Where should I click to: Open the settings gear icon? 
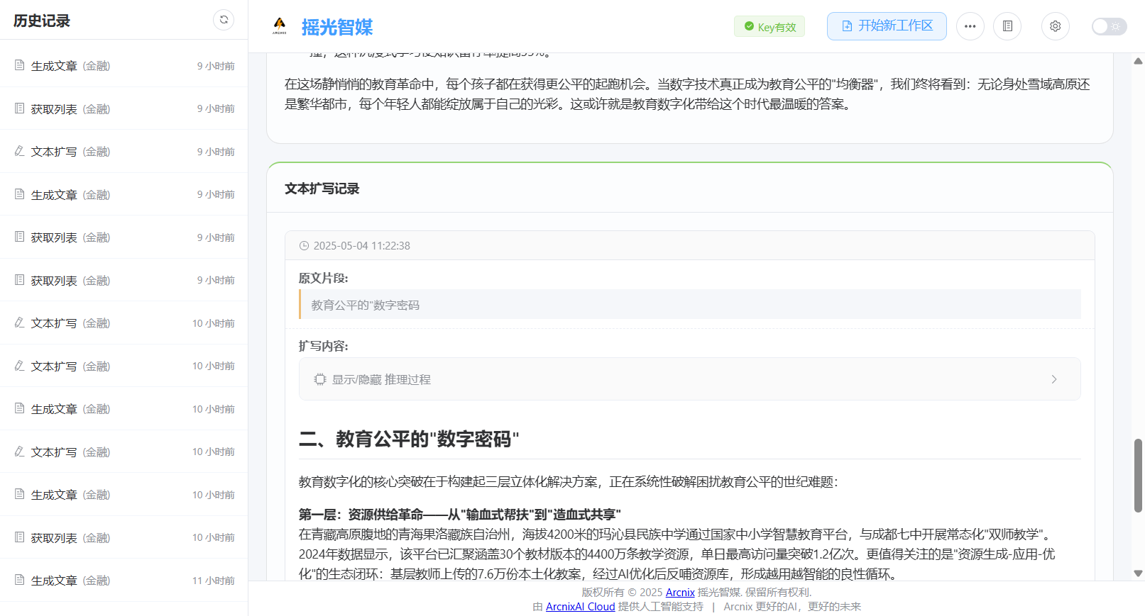[1055, 26]
